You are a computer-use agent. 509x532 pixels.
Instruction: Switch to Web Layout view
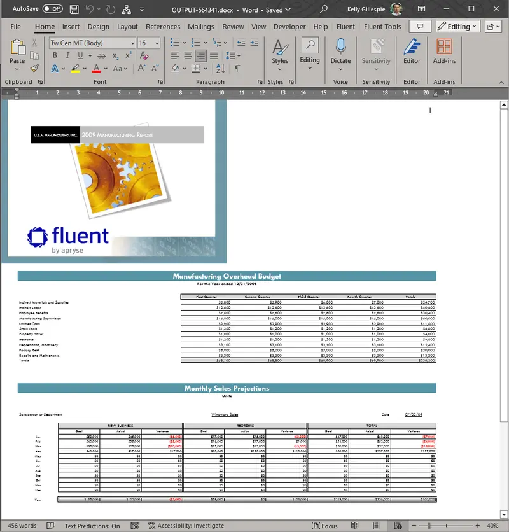click(x=398, y=526)
